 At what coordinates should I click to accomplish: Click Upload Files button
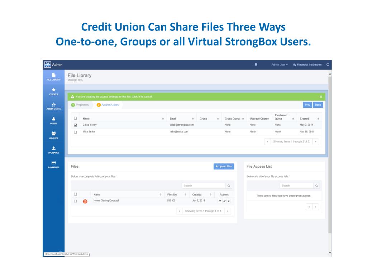[224, 166]
